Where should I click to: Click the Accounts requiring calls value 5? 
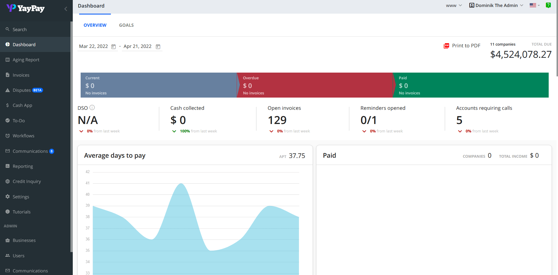click(459, 120)
